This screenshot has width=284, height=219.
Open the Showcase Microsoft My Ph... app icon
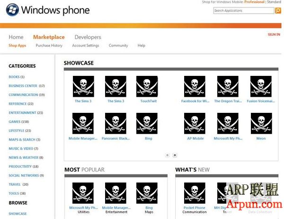[228, 123]
